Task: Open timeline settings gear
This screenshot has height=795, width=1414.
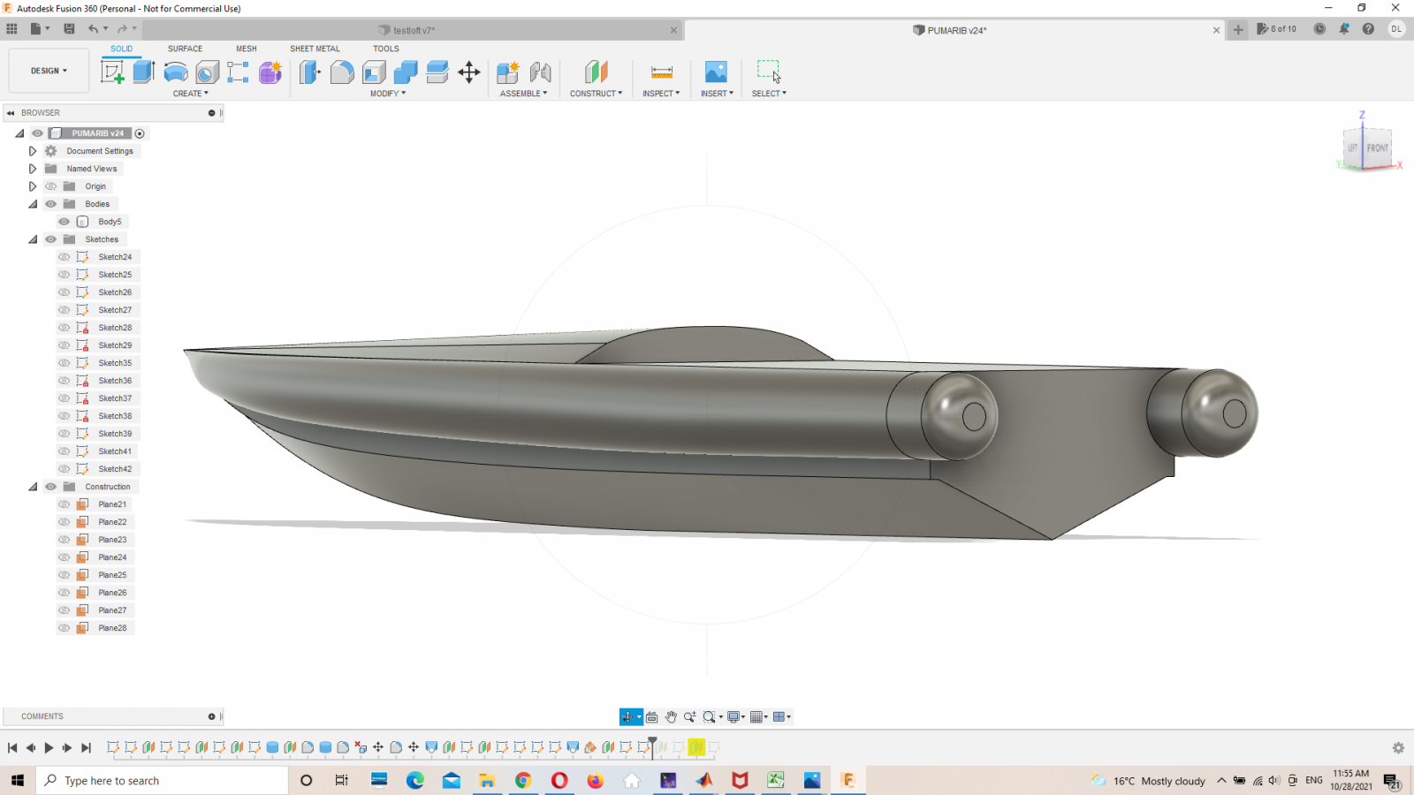Action: point(1398,748)
